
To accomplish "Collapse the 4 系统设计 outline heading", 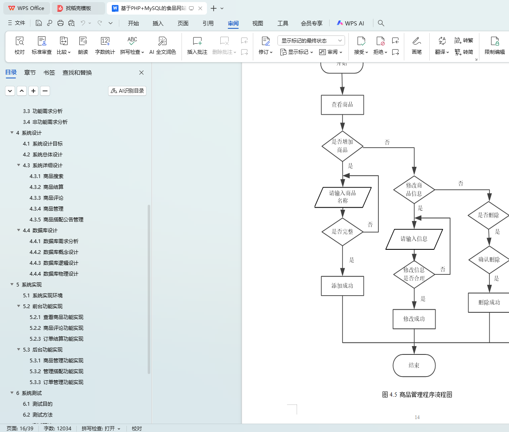I will (x=12, y=133).
